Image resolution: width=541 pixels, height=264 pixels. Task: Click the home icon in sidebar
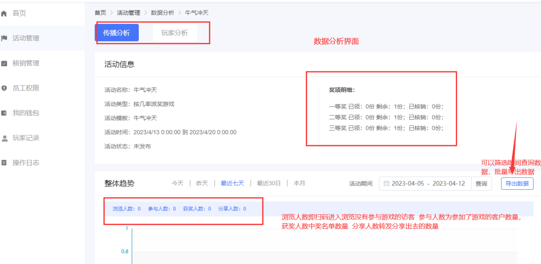point(4,14)
